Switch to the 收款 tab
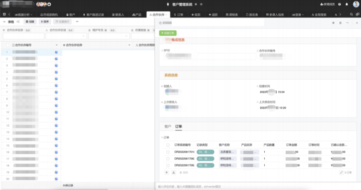 tap(196, 14)
